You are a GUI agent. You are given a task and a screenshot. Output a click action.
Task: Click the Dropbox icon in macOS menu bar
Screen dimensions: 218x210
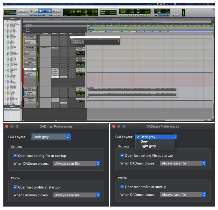pos(148,4)
